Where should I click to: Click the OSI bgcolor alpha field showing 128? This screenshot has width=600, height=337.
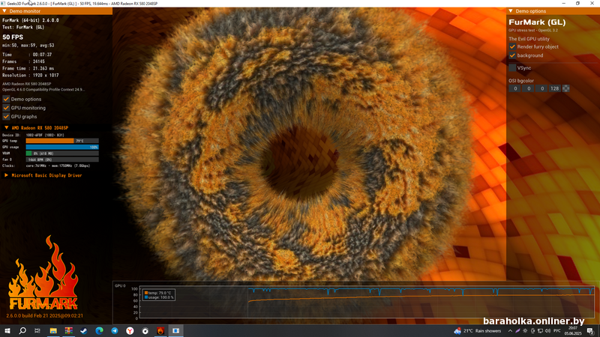click(x=554, y=88)
